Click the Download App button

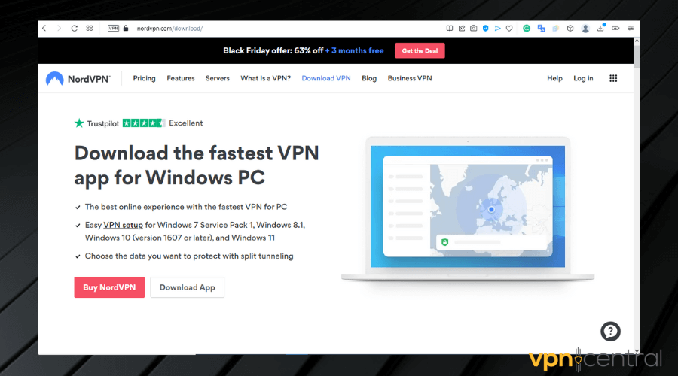pos(187,287)
